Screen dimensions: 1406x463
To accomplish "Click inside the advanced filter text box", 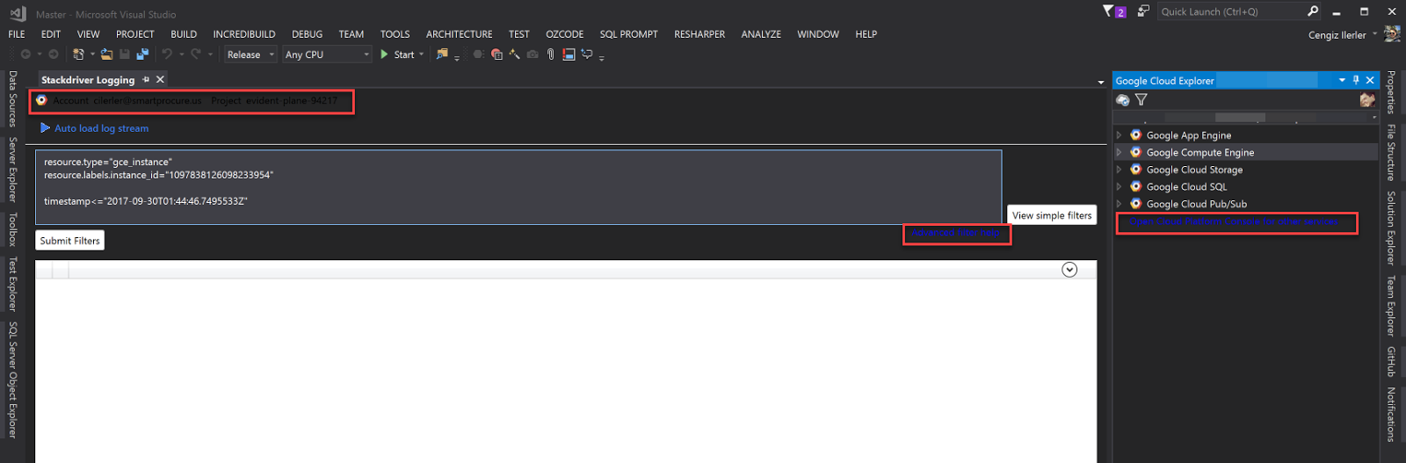I will point(518,187).
